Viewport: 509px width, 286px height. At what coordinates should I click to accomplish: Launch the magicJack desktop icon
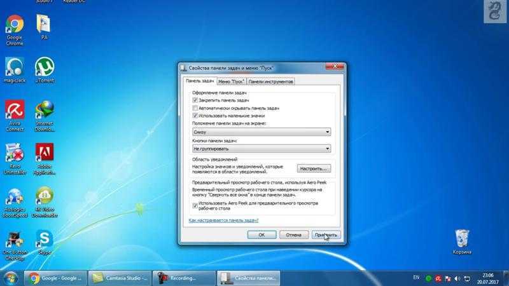coord(15,71)
